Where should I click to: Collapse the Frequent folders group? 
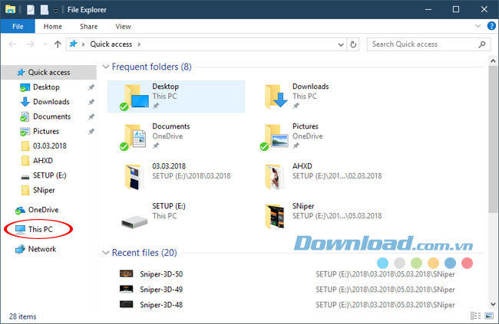pos(105,67)
